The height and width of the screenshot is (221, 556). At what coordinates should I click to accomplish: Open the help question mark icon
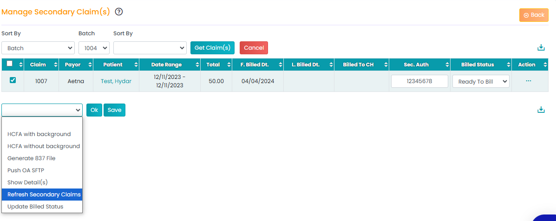119,12
